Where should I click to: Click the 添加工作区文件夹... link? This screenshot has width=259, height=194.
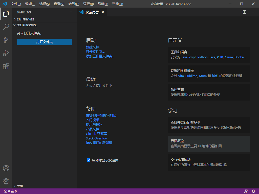pos(100,56)
